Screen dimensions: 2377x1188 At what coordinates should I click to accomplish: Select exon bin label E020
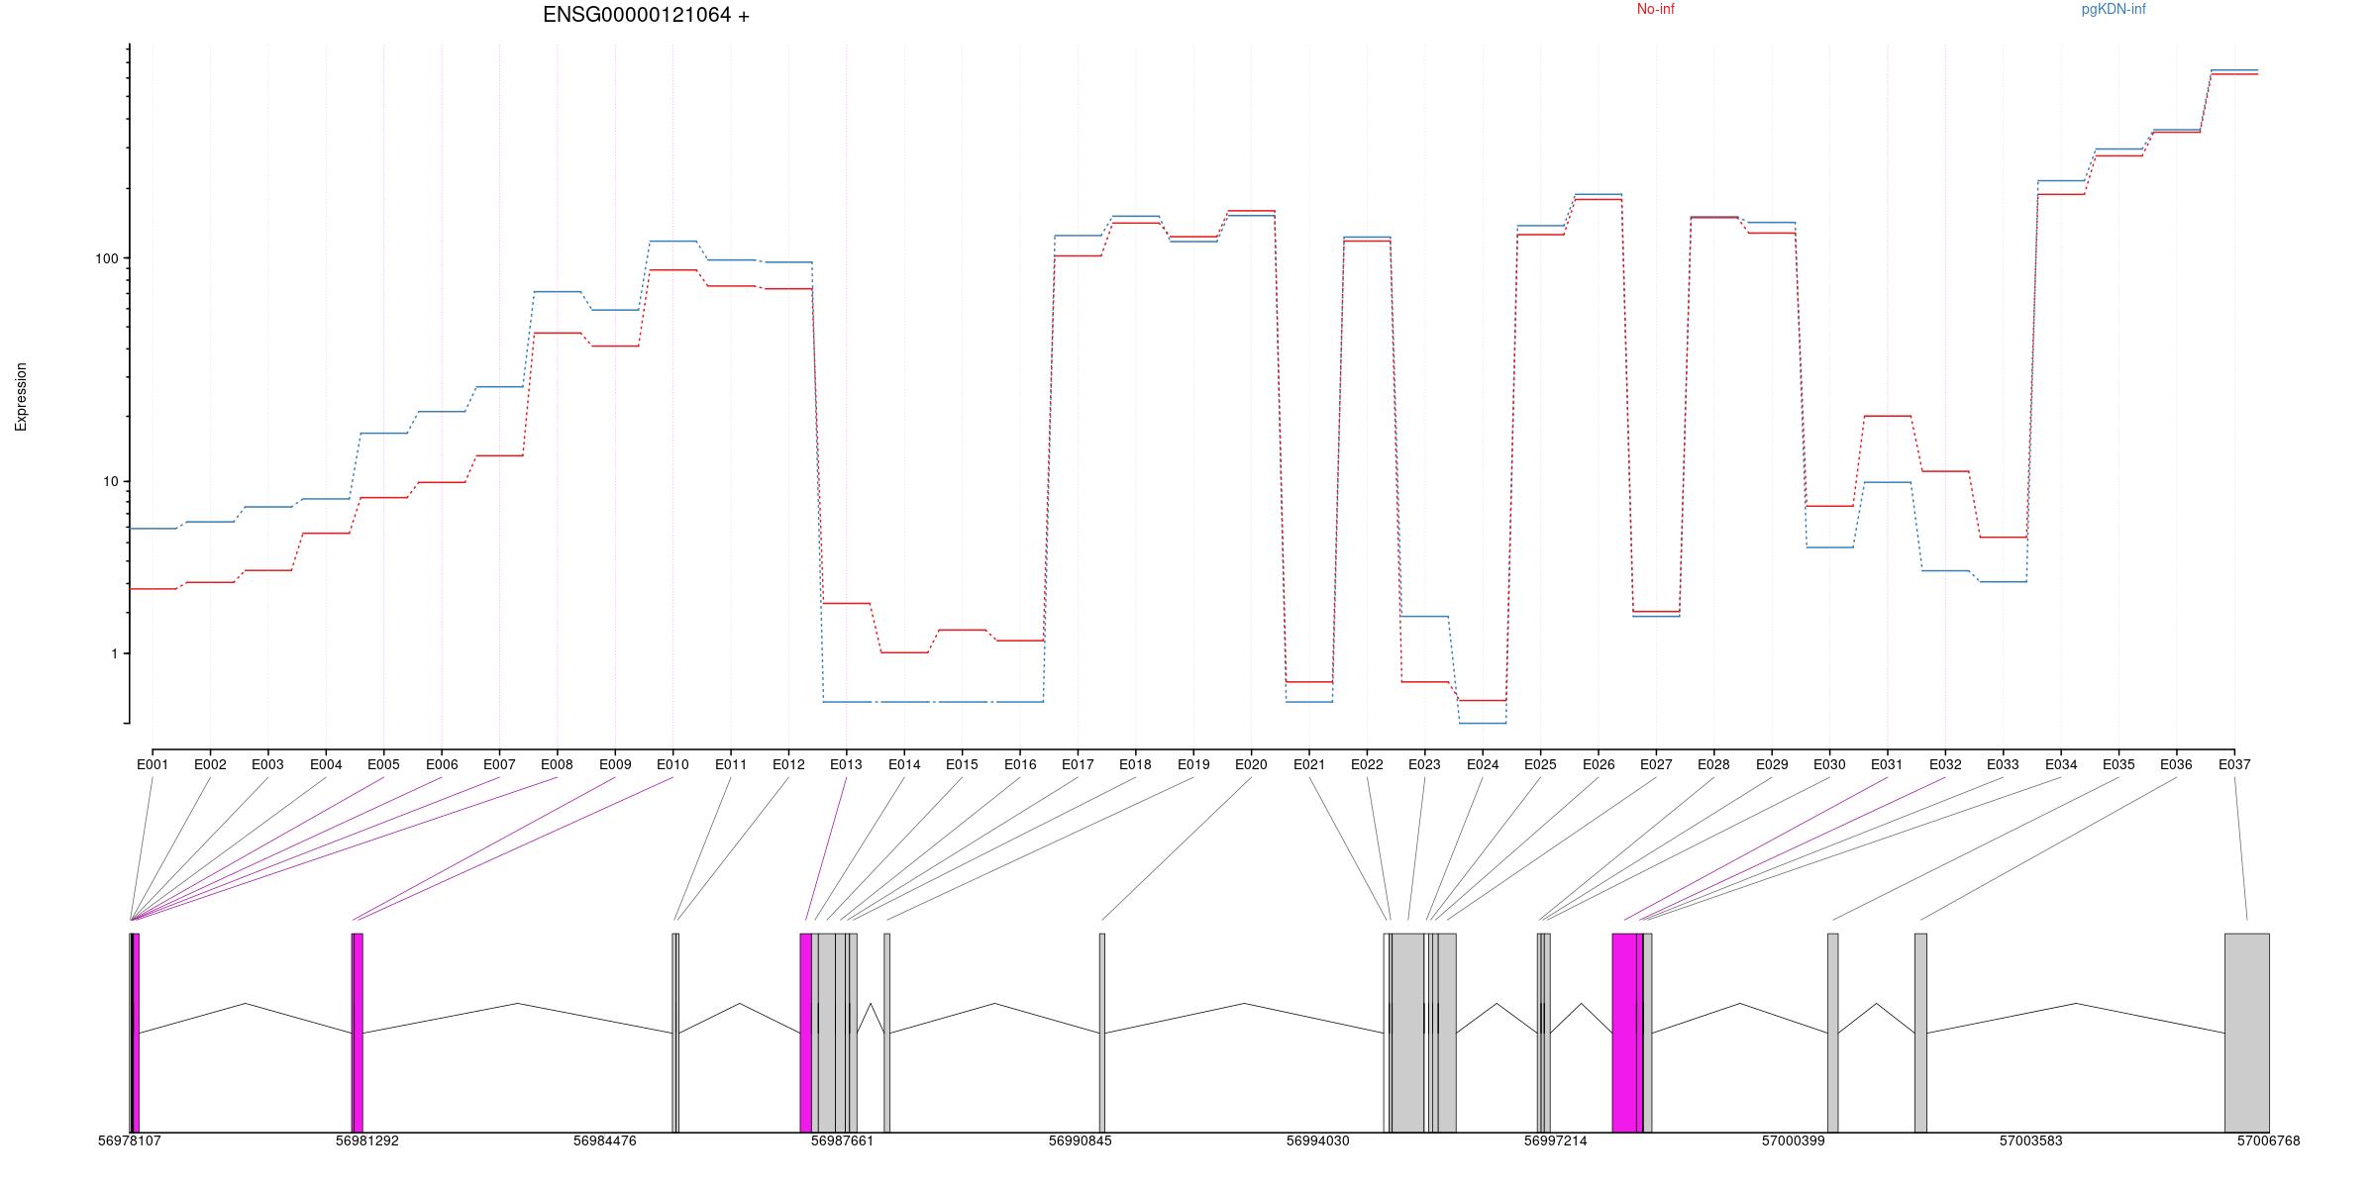pyautogui.click(x=1251, y=764)
